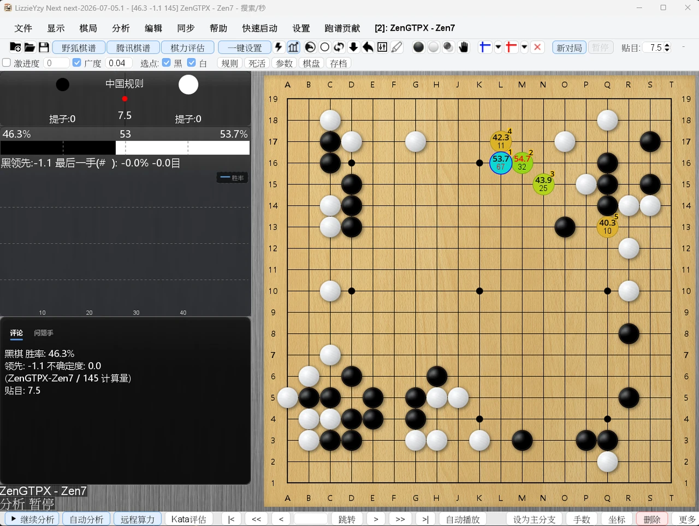The height and width of the screenshot is (526, 699).
Task: Click the new game file icon with plus
Action: (x=15, y=48)
